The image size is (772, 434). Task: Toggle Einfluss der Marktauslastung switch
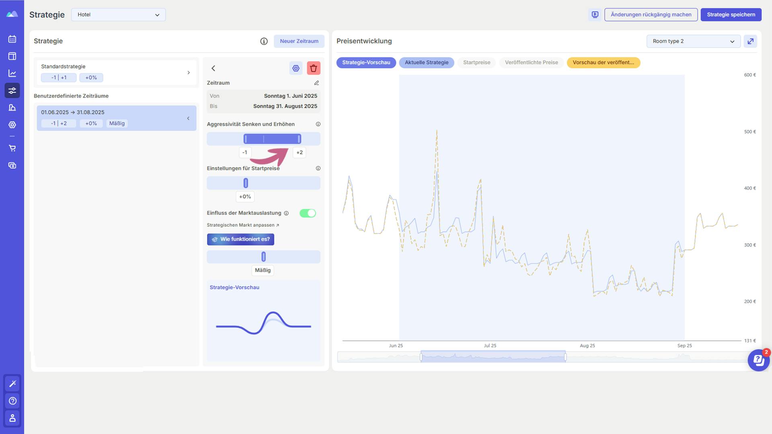tap(308, 213)
